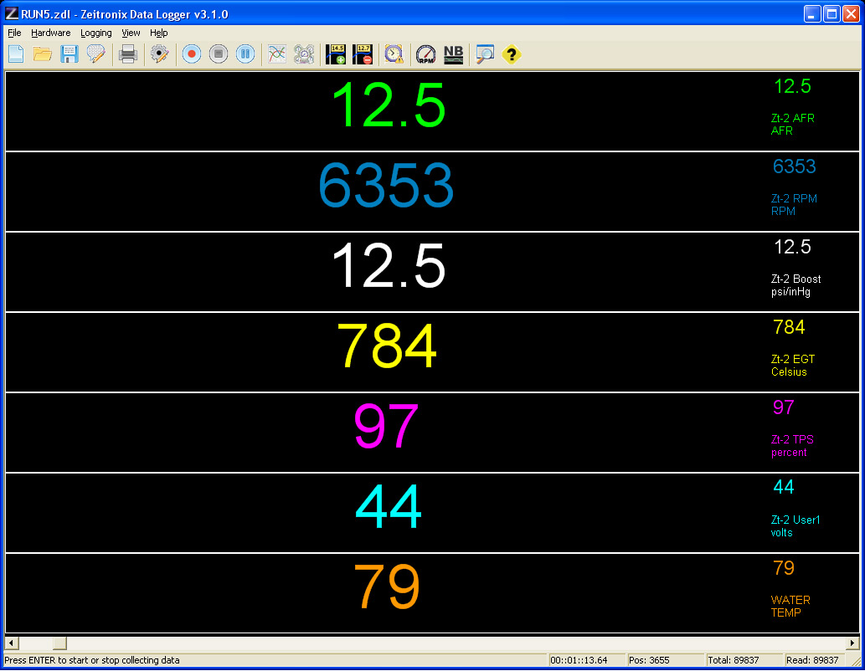The height and width of the screenshot is (671, 865).
Task: Click the scrollbar right arrow
Action: (852, 643)
